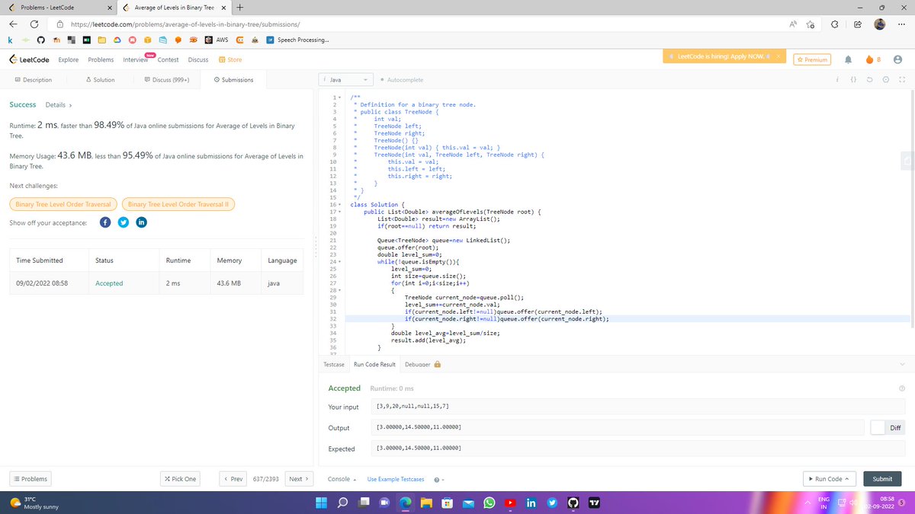
Task: Collapse the result panel chevron
Action: click(902, 364)
